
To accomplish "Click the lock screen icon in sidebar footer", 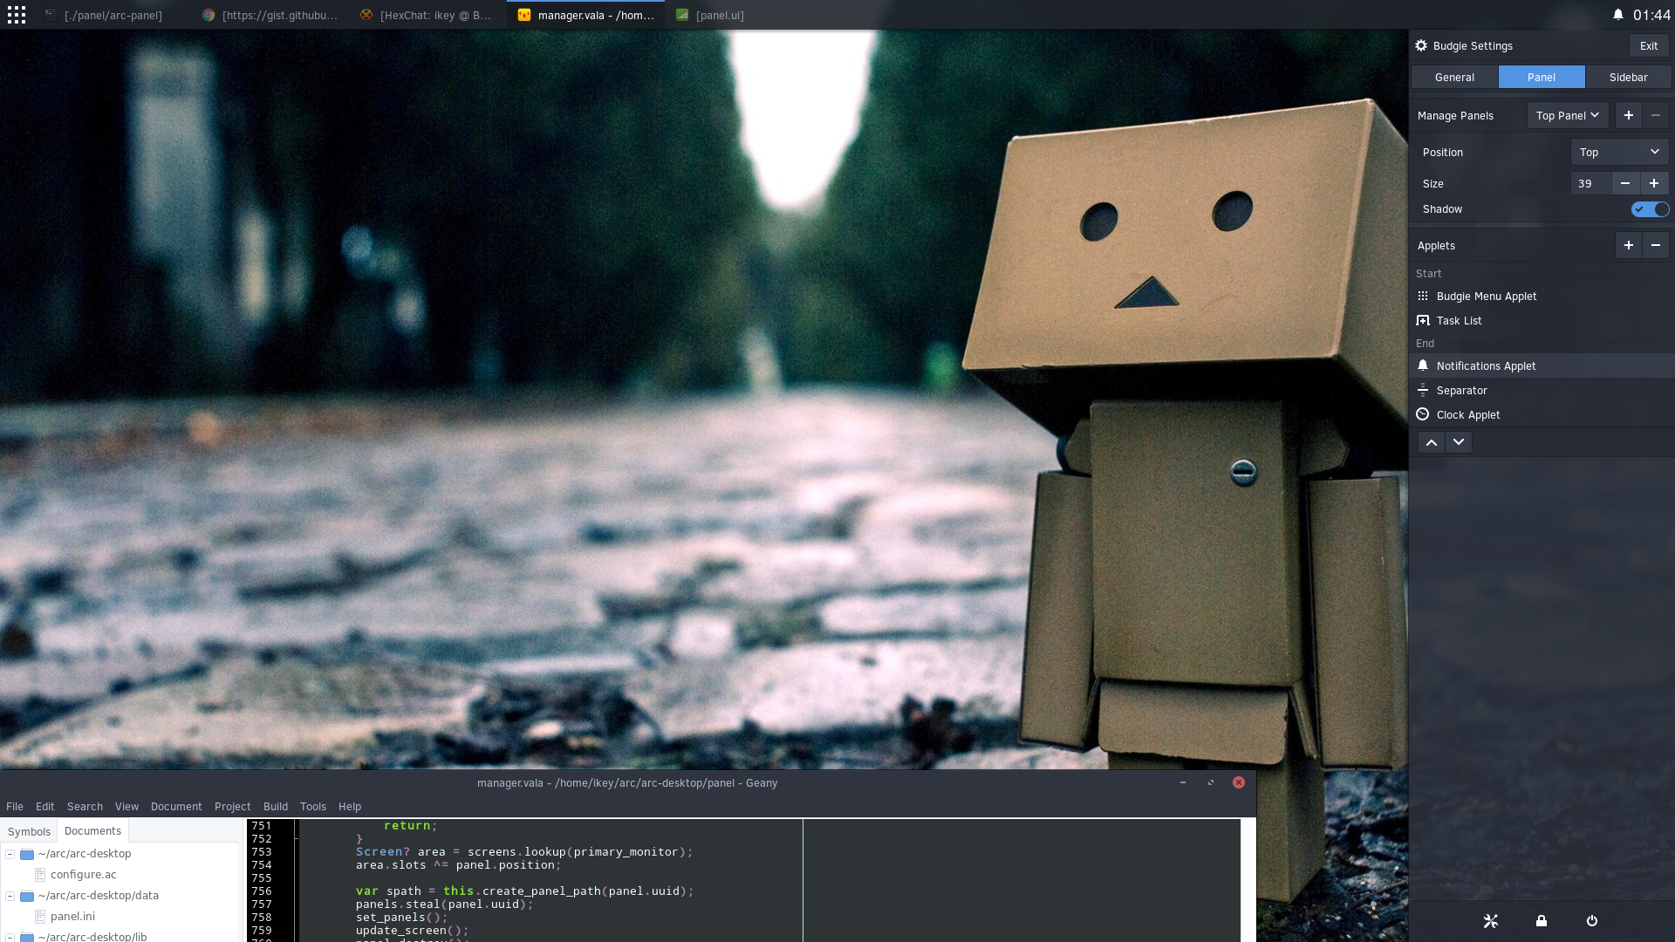I will 1541,921.
